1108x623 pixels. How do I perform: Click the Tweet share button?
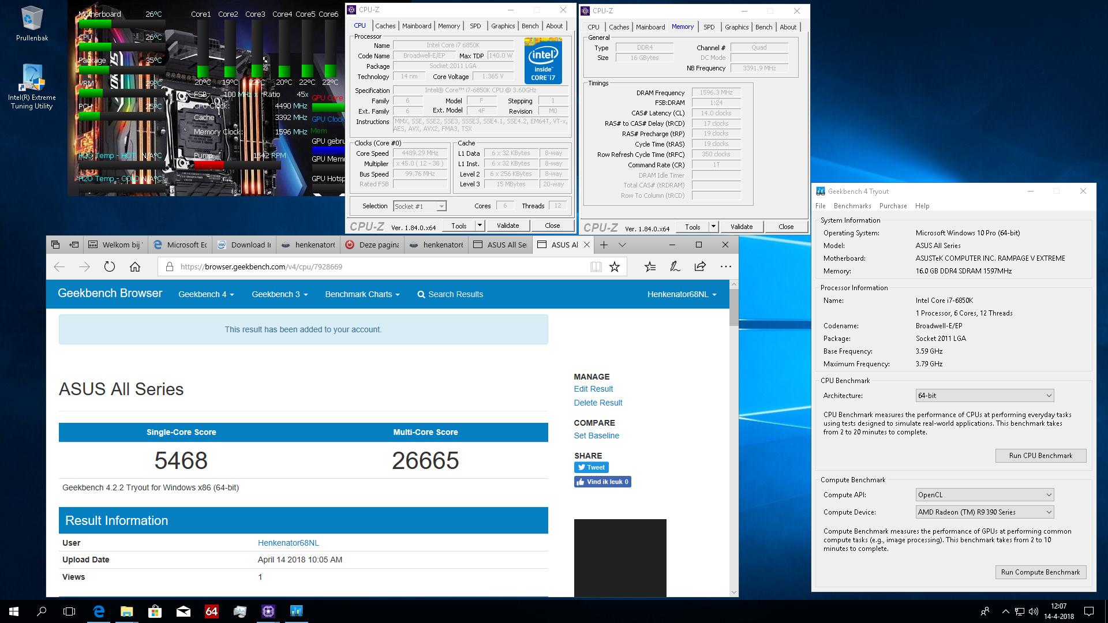point(591,467)
